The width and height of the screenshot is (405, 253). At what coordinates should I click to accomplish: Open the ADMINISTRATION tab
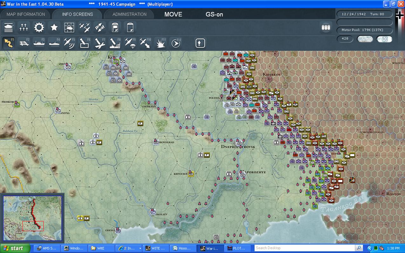click(x=129, y=14)
